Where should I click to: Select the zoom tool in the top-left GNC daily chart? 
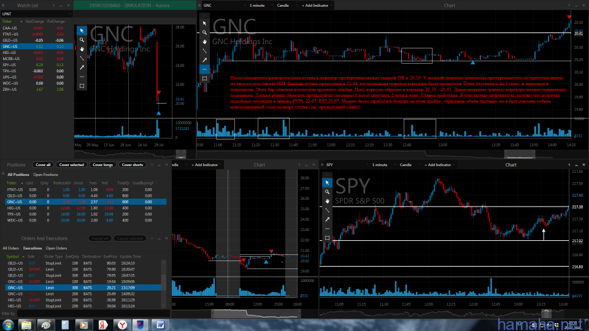(82, 39)
